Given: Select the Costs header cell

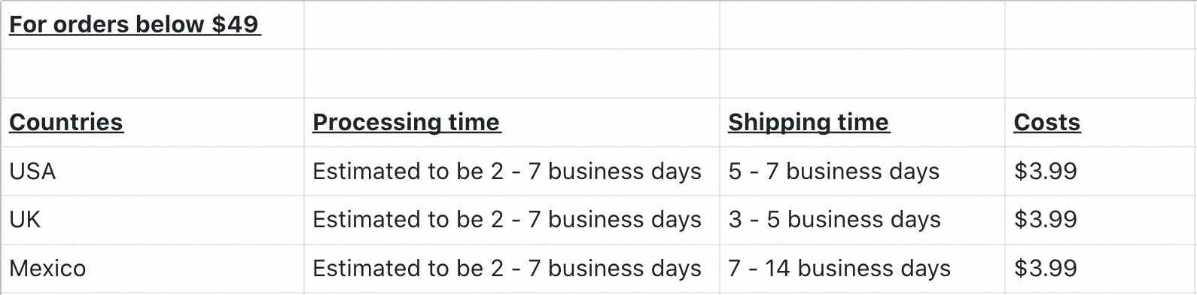Looking at the screenshot, I should (1101, 122).
